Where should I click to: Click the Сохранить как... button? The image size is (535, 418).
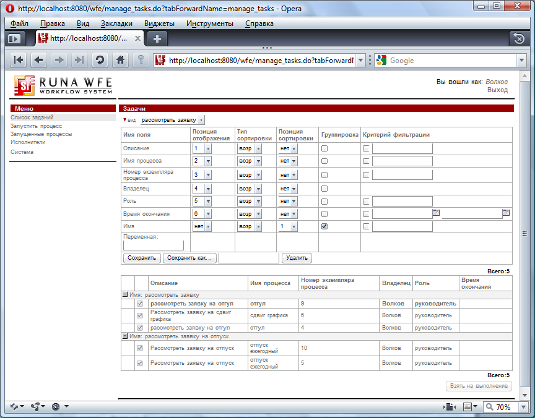pyautogui.click(x=189, y=258)
